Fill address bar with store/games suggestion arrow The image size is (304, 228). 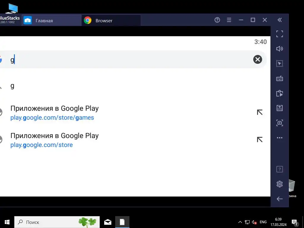pyautogui.click(x=259, y=112)
